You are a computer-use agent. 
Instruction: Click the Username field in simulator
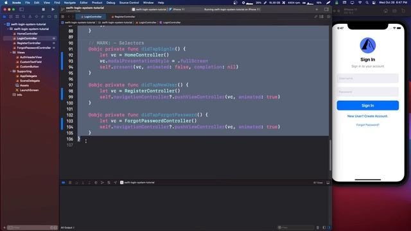pos(367,78)
